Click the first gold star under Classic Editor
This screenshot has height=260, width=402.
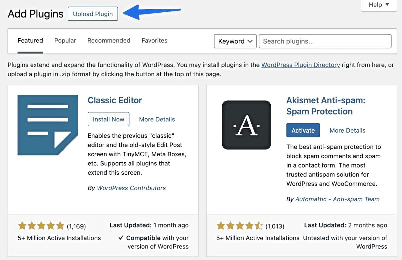[22, 226]
